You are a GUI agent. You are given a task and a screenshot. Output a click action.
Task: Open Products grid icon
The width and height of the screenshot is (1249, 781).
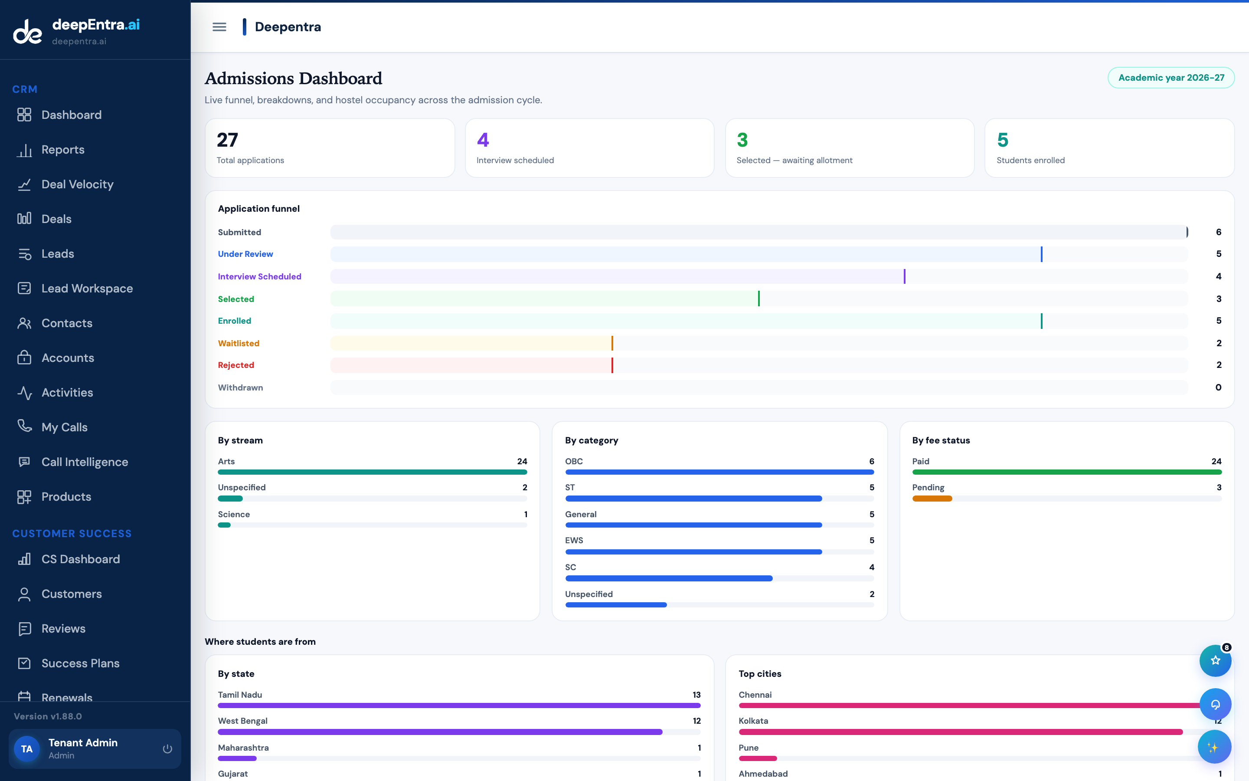(24, 497)
